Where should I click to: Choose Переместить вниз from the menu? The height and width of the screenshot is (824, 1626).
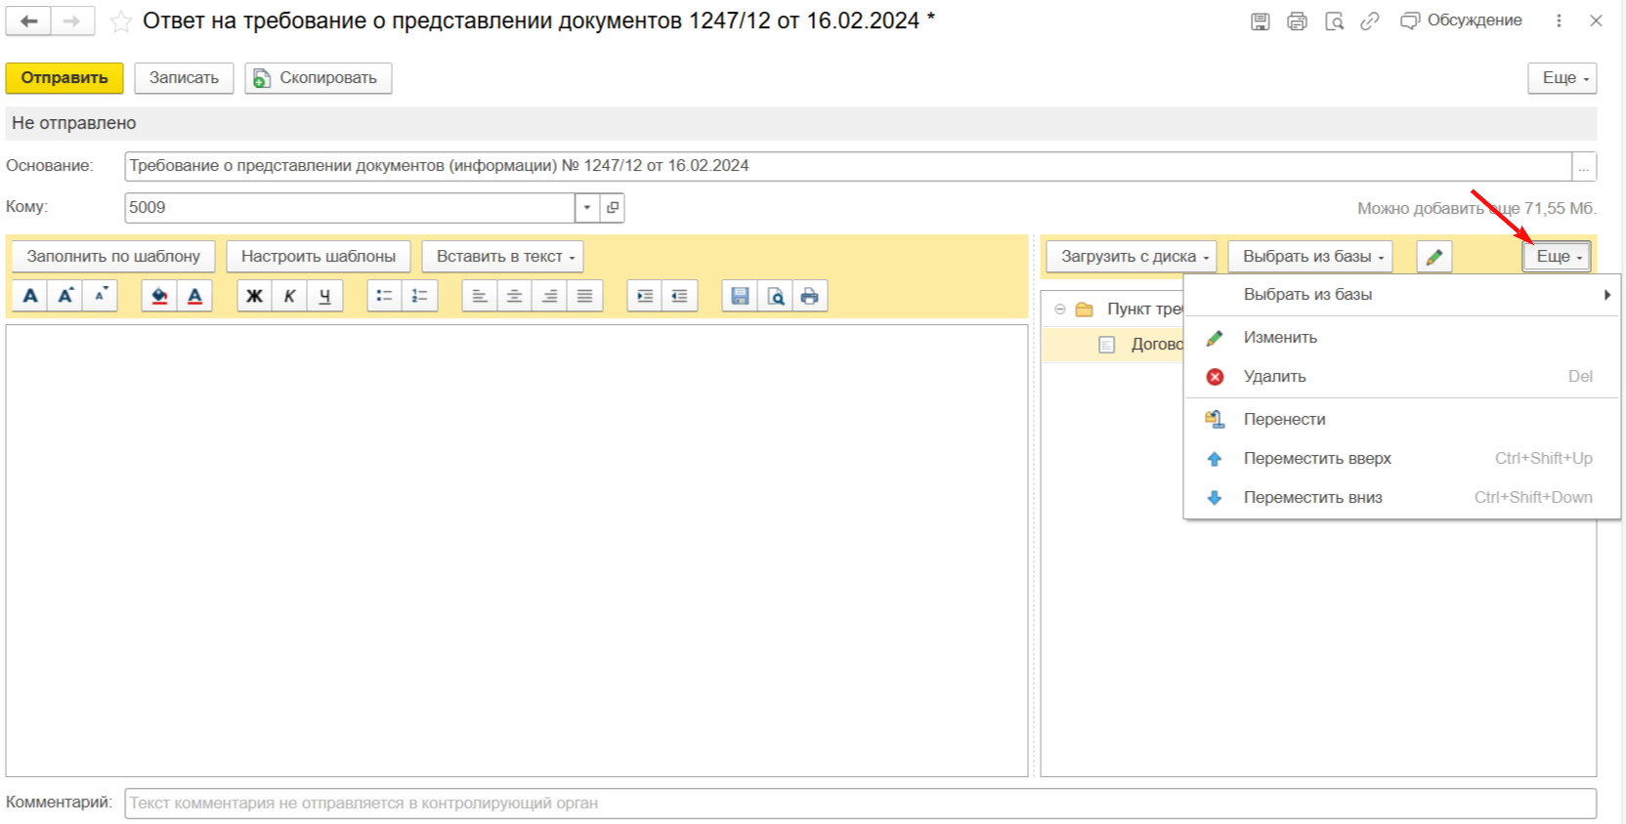[1401, 498]
